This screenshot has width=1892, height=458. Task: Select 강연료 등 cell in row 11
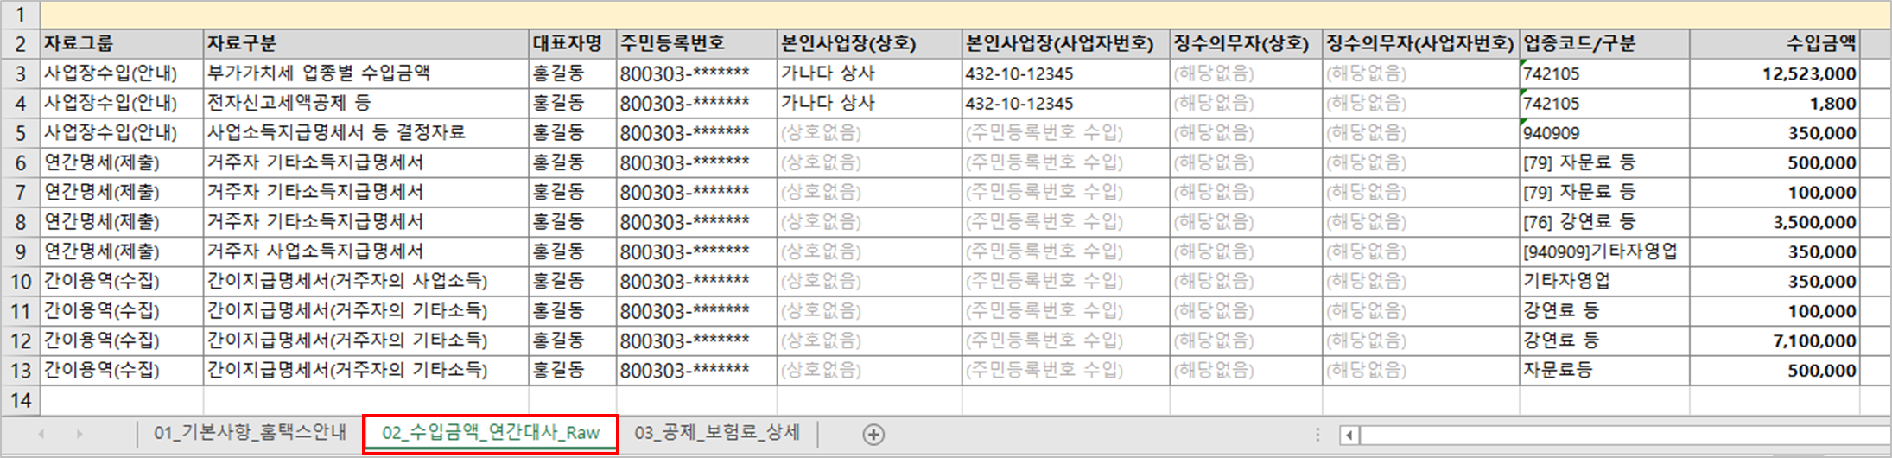1605,311
